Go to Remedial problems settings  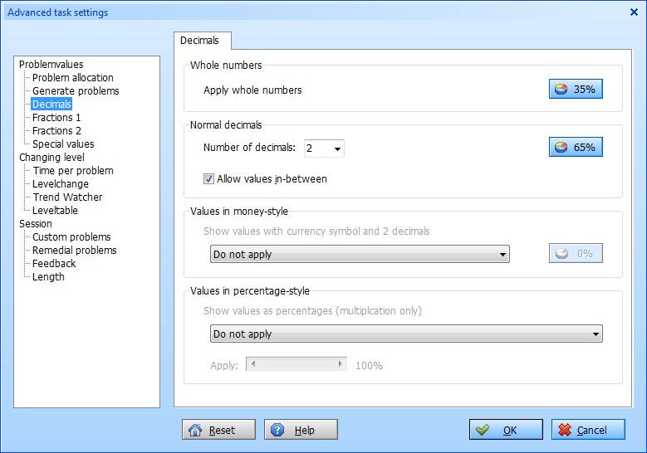click(74, 251)
